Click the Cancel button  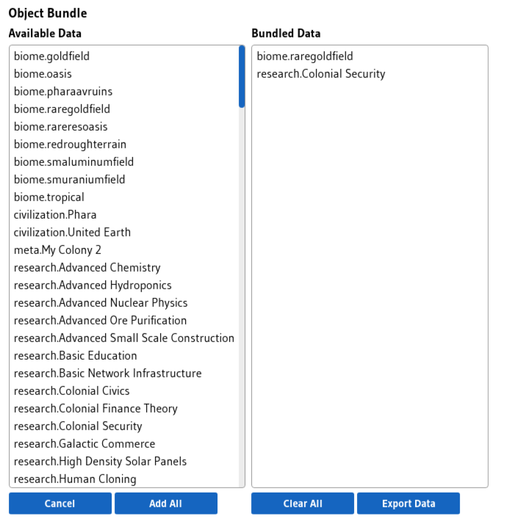pos(60,503)
